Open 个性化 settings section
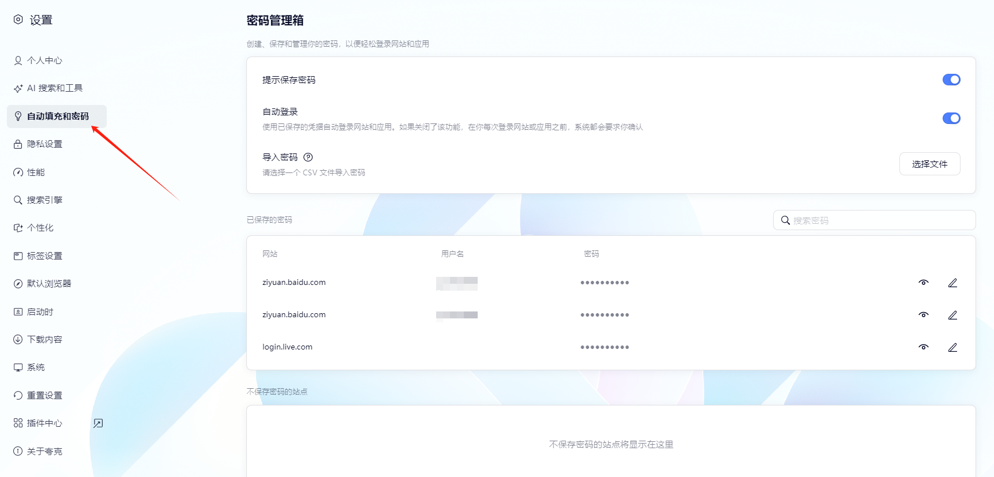This screenshot has height=477, width=994. (x=33, y=228)
